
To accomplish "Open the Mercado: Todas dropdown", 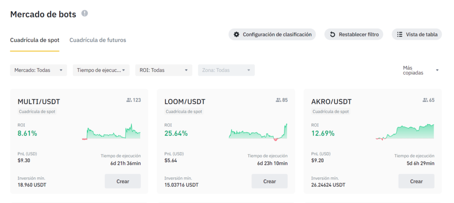I will click(39, 70).
